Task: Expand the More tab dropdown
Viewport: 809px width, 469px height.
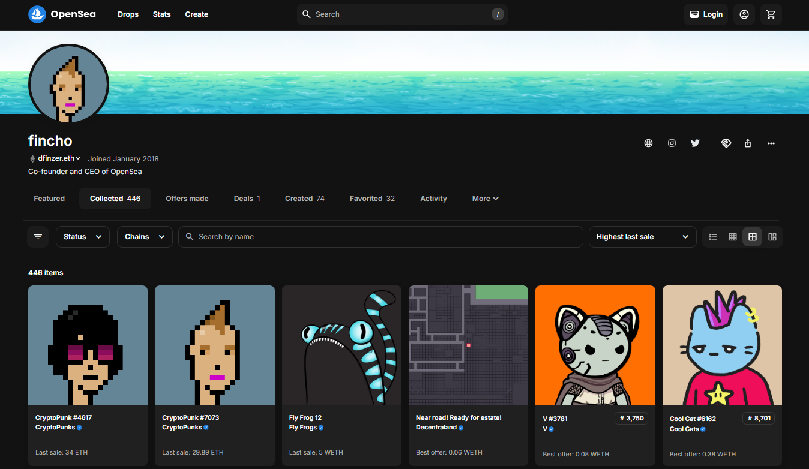Action: point(485,199)
